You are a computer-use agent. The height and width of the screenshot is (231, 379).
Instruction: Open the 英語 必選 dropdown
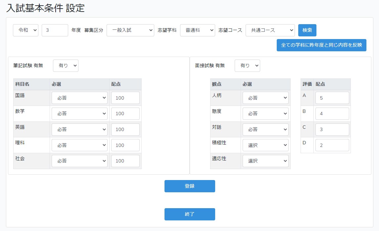coord(79,129)
